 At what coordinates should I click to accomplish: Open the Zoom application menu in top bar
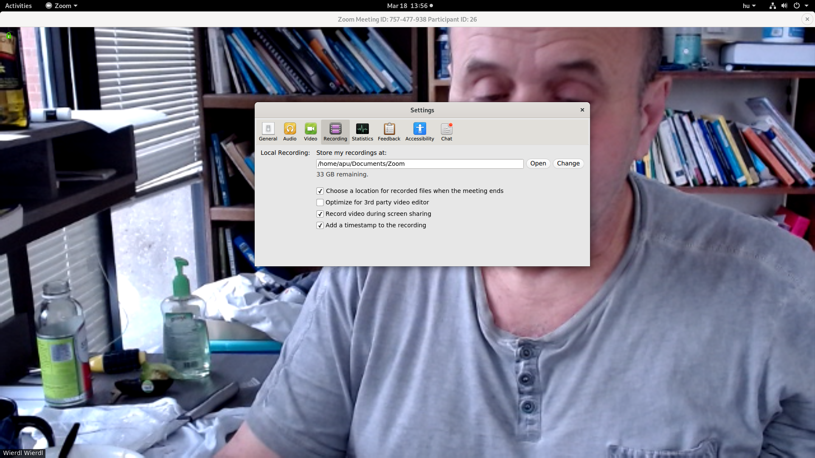62,6
